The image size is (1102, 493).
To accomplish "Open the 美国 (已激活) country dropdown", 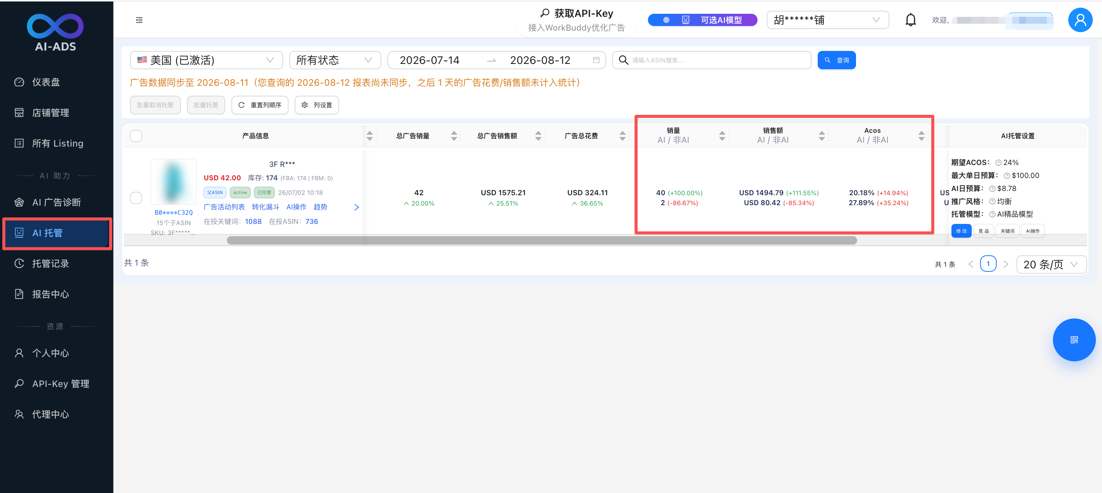I will [x=206, y=60].
